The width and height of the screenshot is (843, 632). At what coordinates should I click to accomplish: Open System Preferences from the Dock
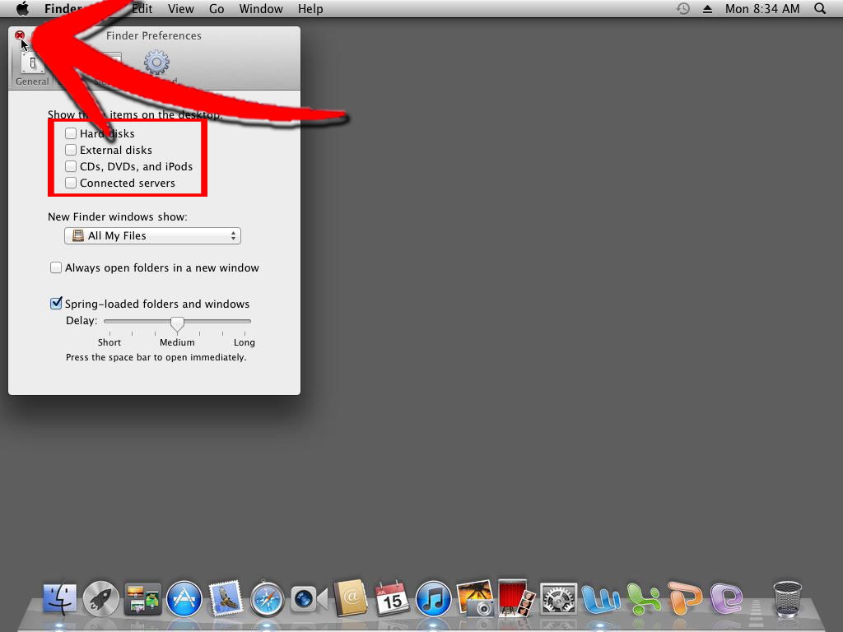pyautogui.click(x=559, y=598)
